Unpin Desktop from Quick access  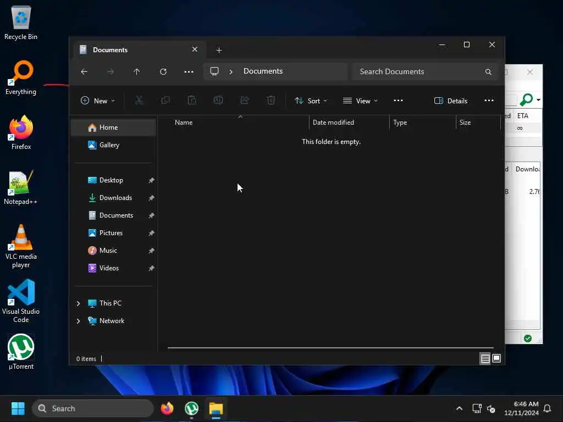pos(152,180)
